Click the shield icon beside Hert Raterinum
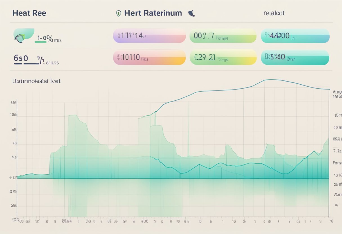Image resolution: width=342 pixels, height=234 pixels. tap(119, 13)
